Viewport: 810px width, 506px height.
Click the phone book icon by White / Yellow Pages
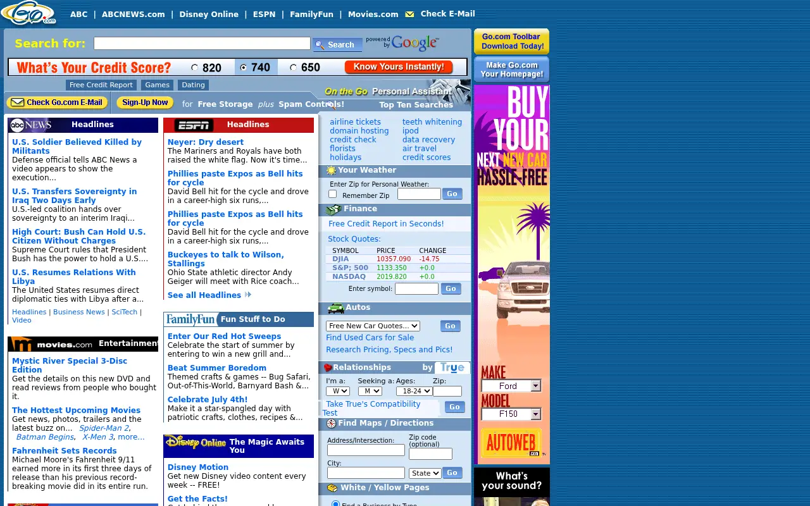click(x=332, y=488)
